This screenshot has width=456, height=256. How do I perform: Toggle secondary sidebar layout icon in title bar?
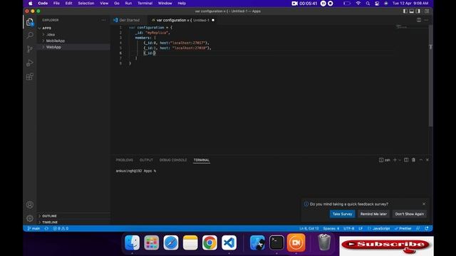[418, 11]
